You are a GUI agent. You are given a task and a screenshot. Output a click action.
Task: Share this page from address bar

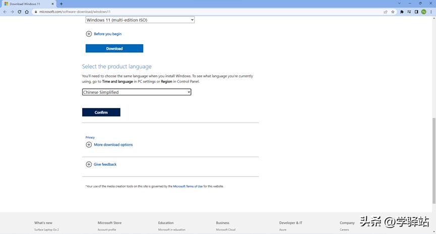tap(386, 12)
